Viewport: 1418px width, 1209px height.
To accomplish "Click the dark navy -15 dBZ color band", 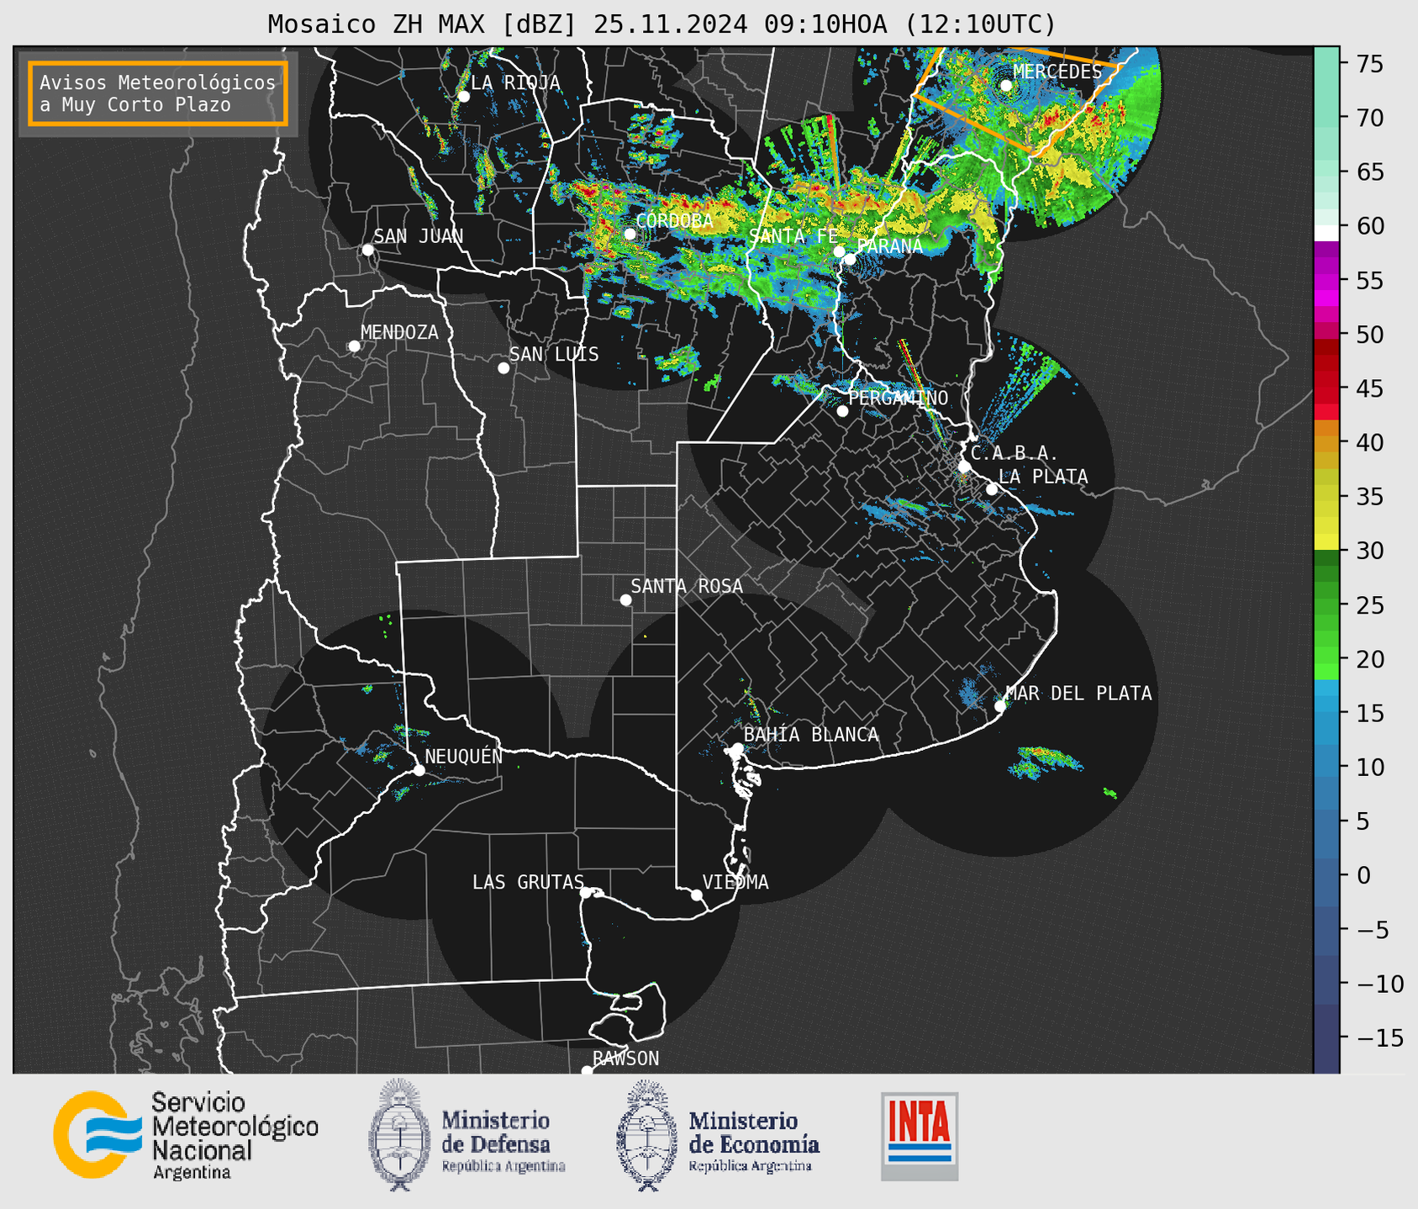I will (1326, 1038).
